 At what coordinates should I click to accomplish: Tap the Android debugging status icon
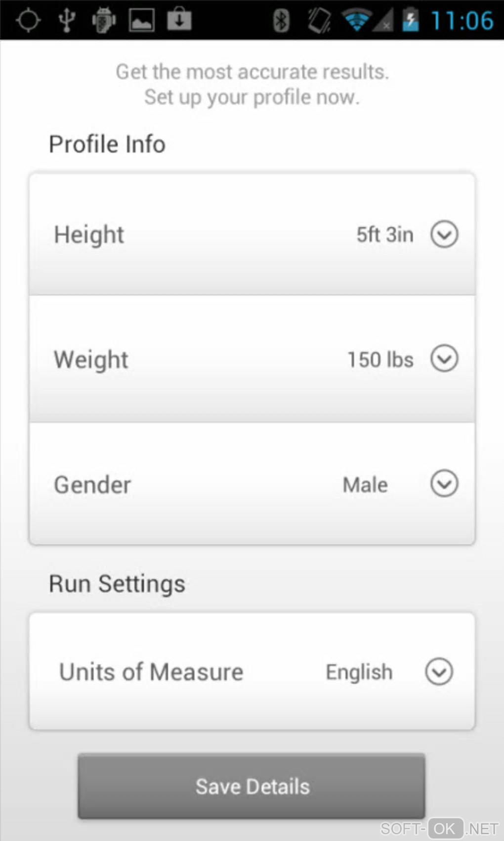pos(104,20)
